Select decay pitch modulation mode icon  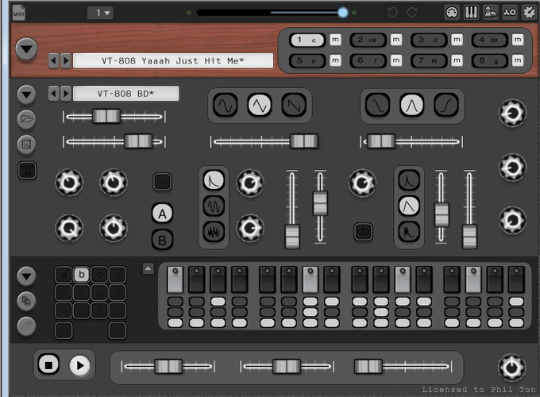tap(214, 180)
